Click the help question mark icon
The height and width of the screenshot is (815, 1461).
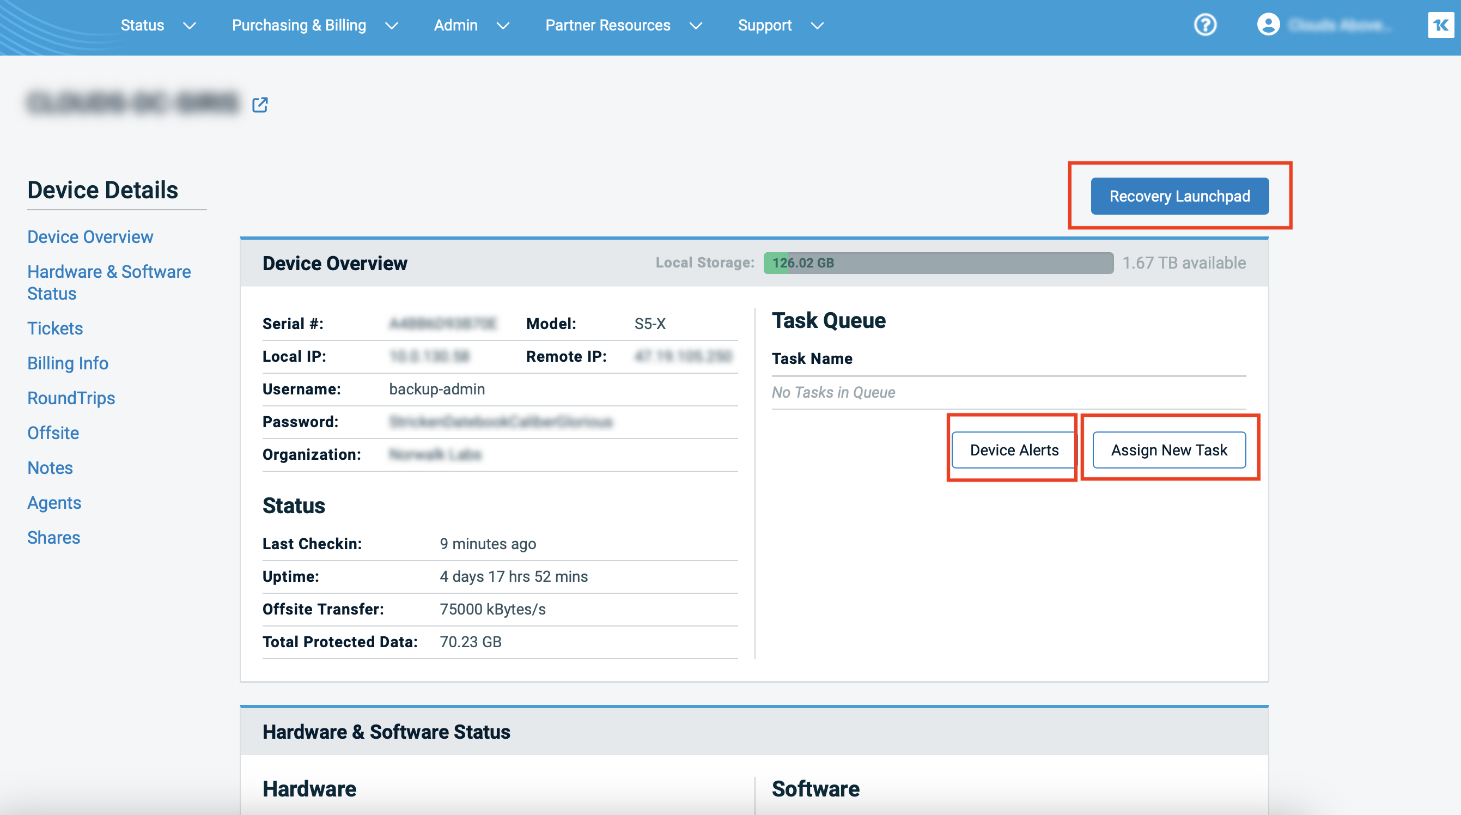tap(1204, 25)
